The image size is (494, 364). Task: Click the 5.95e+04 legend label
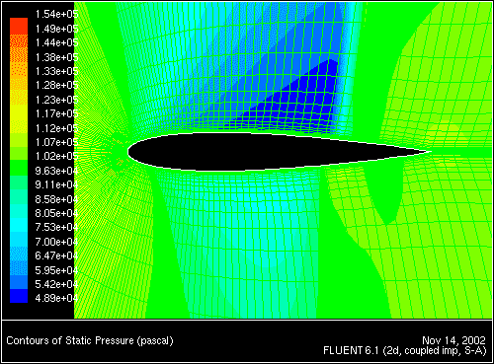click(x=56, y=270)
